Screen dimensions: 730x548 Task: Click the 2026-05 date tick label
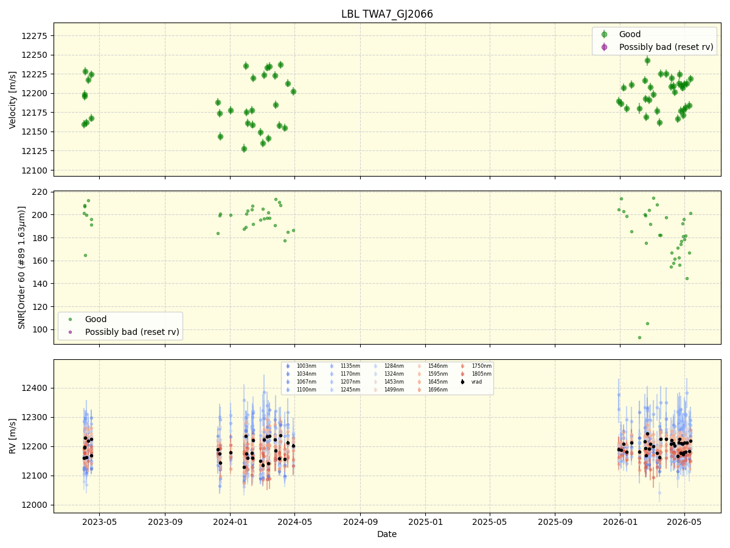pos(684,521)
